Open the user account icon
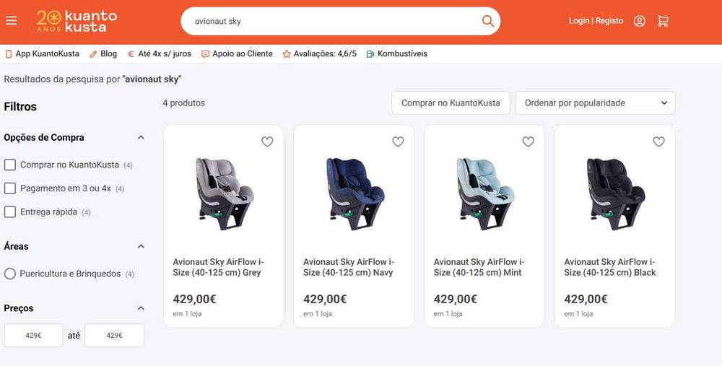722x366 pixels. [639, 21]
